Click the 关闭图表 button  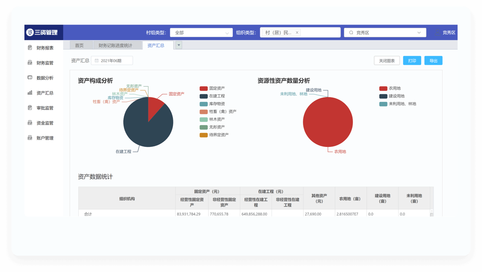[x=387, y=61]
